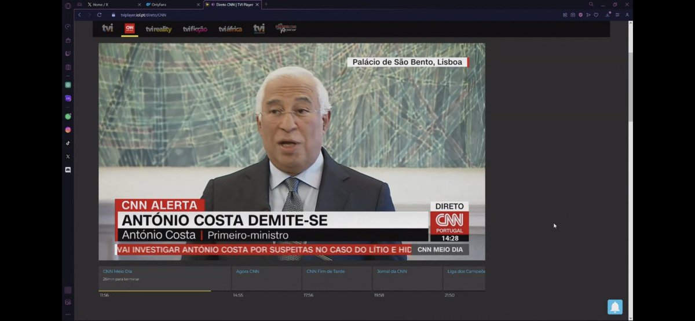The height and width of the screenshot is (321, 695).
Task: Select the CNN Portugal channel logo
Action: (130, 28)
